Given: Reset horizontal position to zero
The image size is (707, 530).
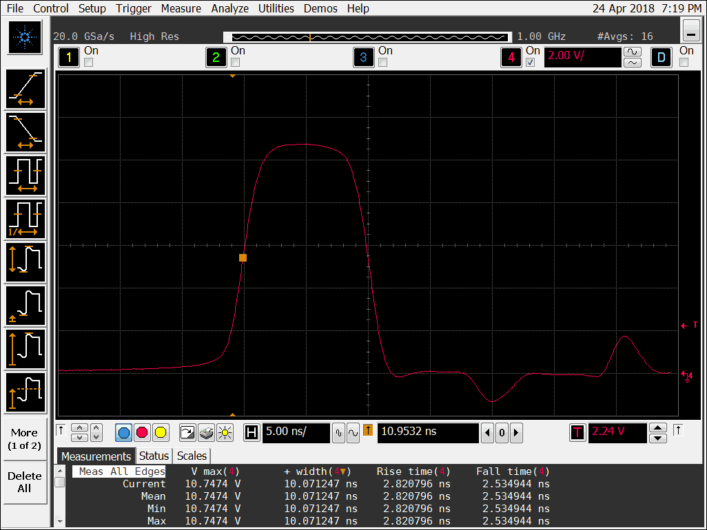Looking at the screenshot, I should pyautogui.click(x=502, y=433).
